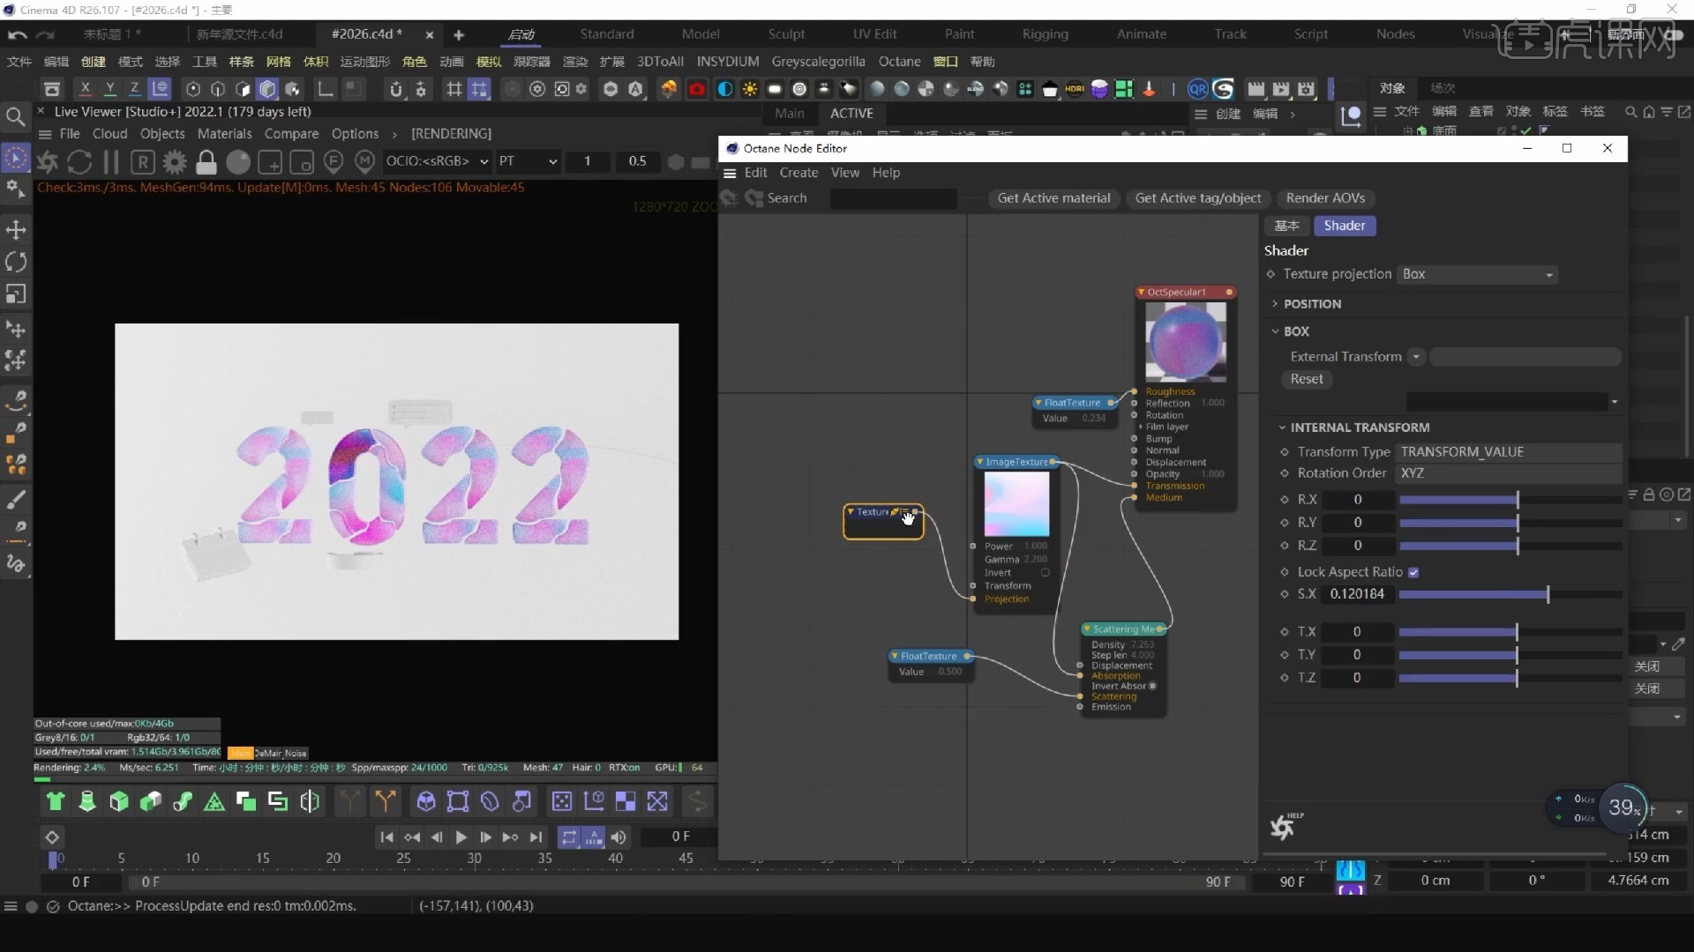Screen dimensions: 1694x952
Task: Adjust the R.X rotation slider
Action: (x=1510, y=500)
